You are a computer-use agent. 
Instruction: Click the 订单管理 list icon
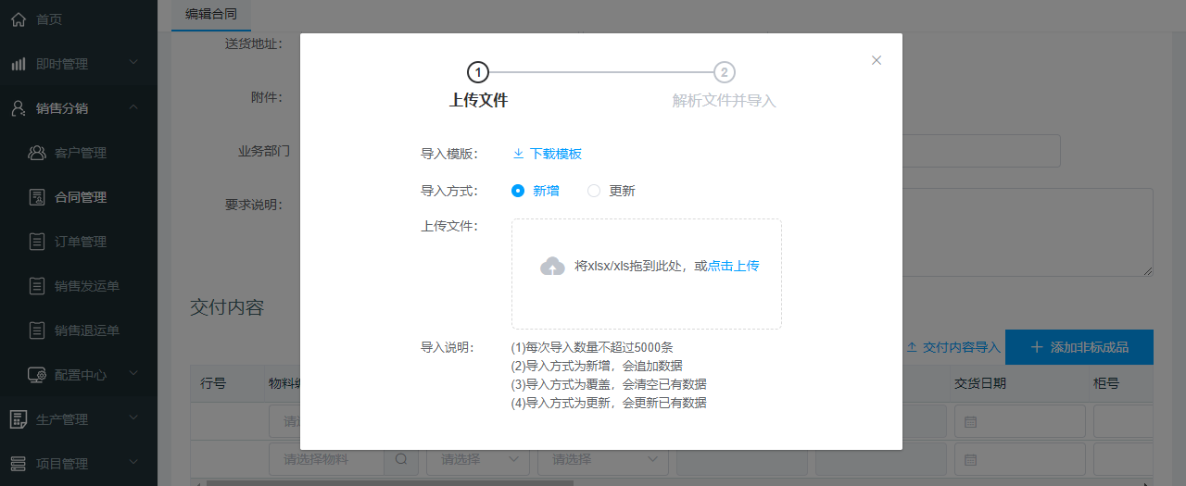coord(37,242)
